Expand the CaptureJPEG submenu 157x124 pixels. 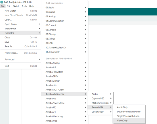click(x=100, y=98)
